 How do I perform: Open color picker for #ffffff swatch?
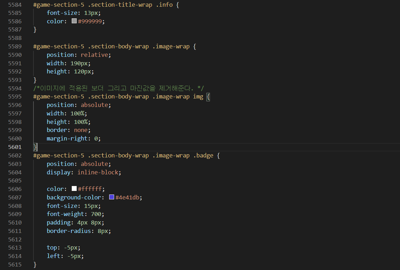(74, 188)
